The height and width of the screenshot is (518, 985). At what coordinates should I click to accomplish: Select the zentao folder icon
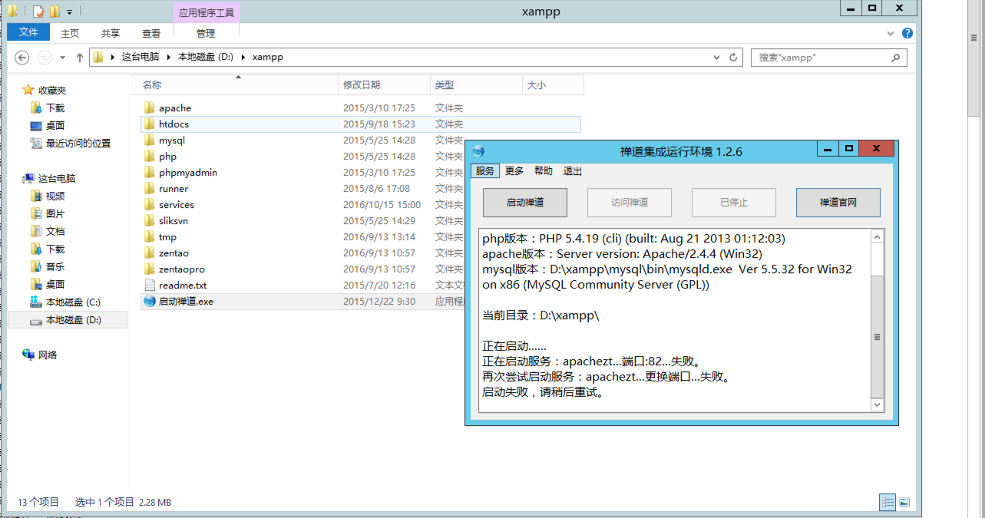tap(150, 253)
